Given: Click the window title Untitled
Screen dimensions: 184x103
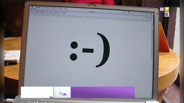Looking at the screenshot, I should [x=92, y=12].
